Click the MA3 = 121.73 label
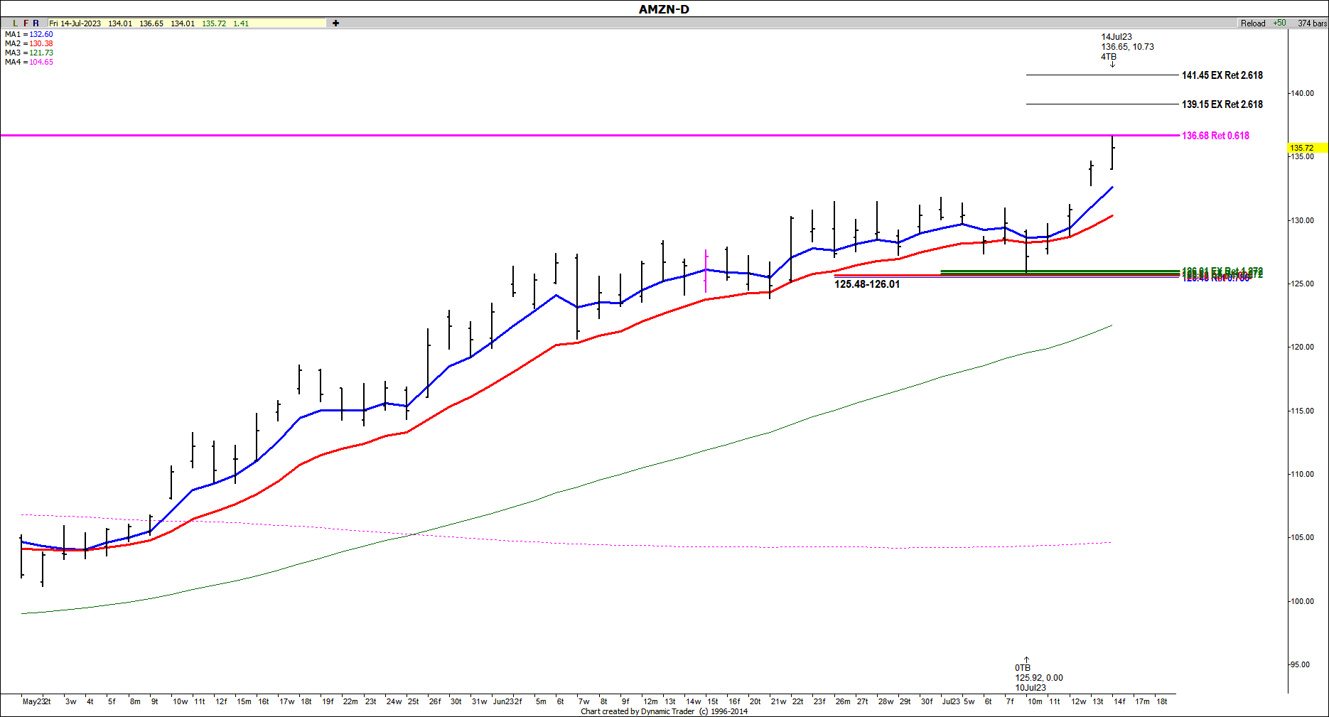This screenshot has width=1329, height=717. point(28,53)
